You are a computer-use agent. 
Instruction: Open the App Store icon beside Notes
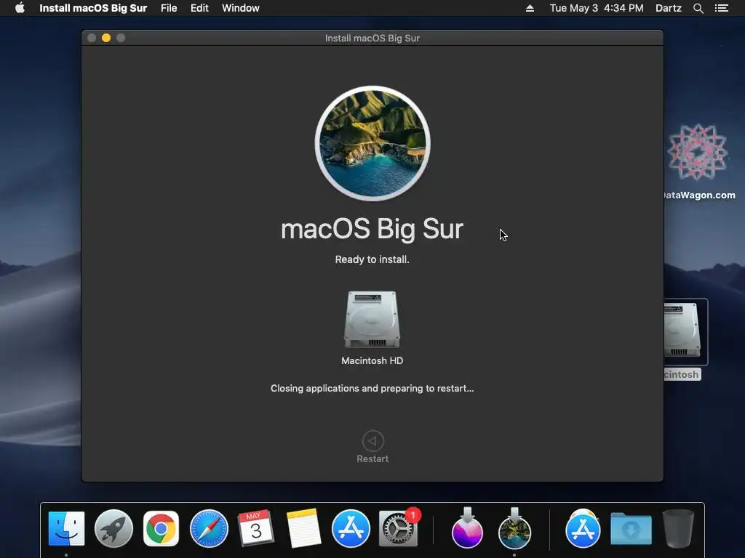pos(351,528)
